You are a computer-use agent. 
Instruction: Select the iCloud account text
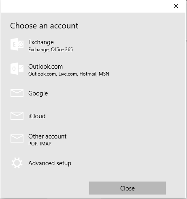(37, 116)
